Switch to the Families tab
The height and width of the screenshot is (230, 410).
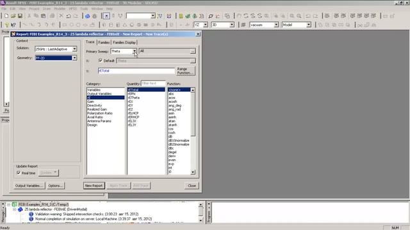(104, 42)
